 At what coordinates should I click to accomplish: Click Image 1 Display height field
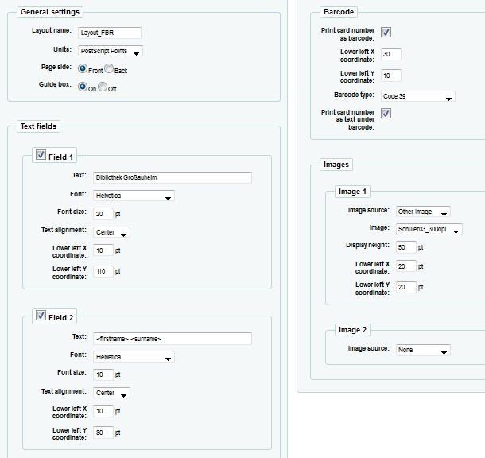(x=405, y=246)
